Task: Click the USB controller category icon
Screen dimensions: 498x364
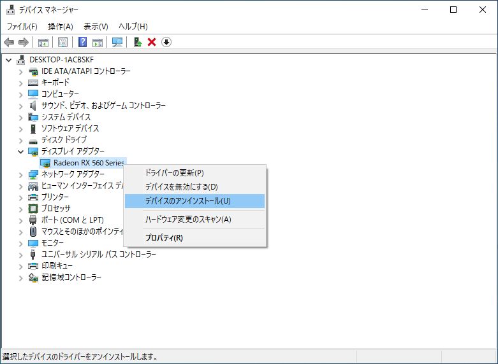Action: (33, 255)
